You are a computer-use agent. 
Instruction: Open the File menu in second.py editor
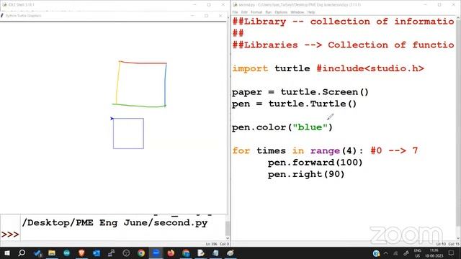point(236,12)
